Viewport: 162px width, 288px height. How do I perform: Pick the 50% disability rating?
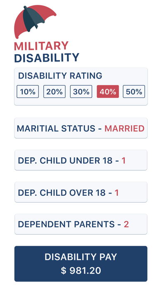coord(134,91)
